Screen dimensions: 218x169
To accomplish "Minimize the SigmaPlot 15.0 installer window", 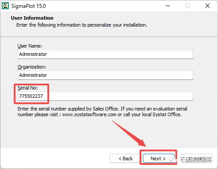I will tap(168, 6).
